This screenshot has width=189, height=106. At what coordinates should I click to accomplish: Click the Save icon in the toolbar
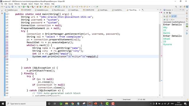pos(6,7)
